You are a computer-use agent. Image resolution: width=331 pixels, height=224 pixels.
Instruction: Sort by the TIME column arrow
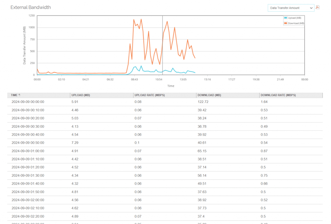[19, 95]
